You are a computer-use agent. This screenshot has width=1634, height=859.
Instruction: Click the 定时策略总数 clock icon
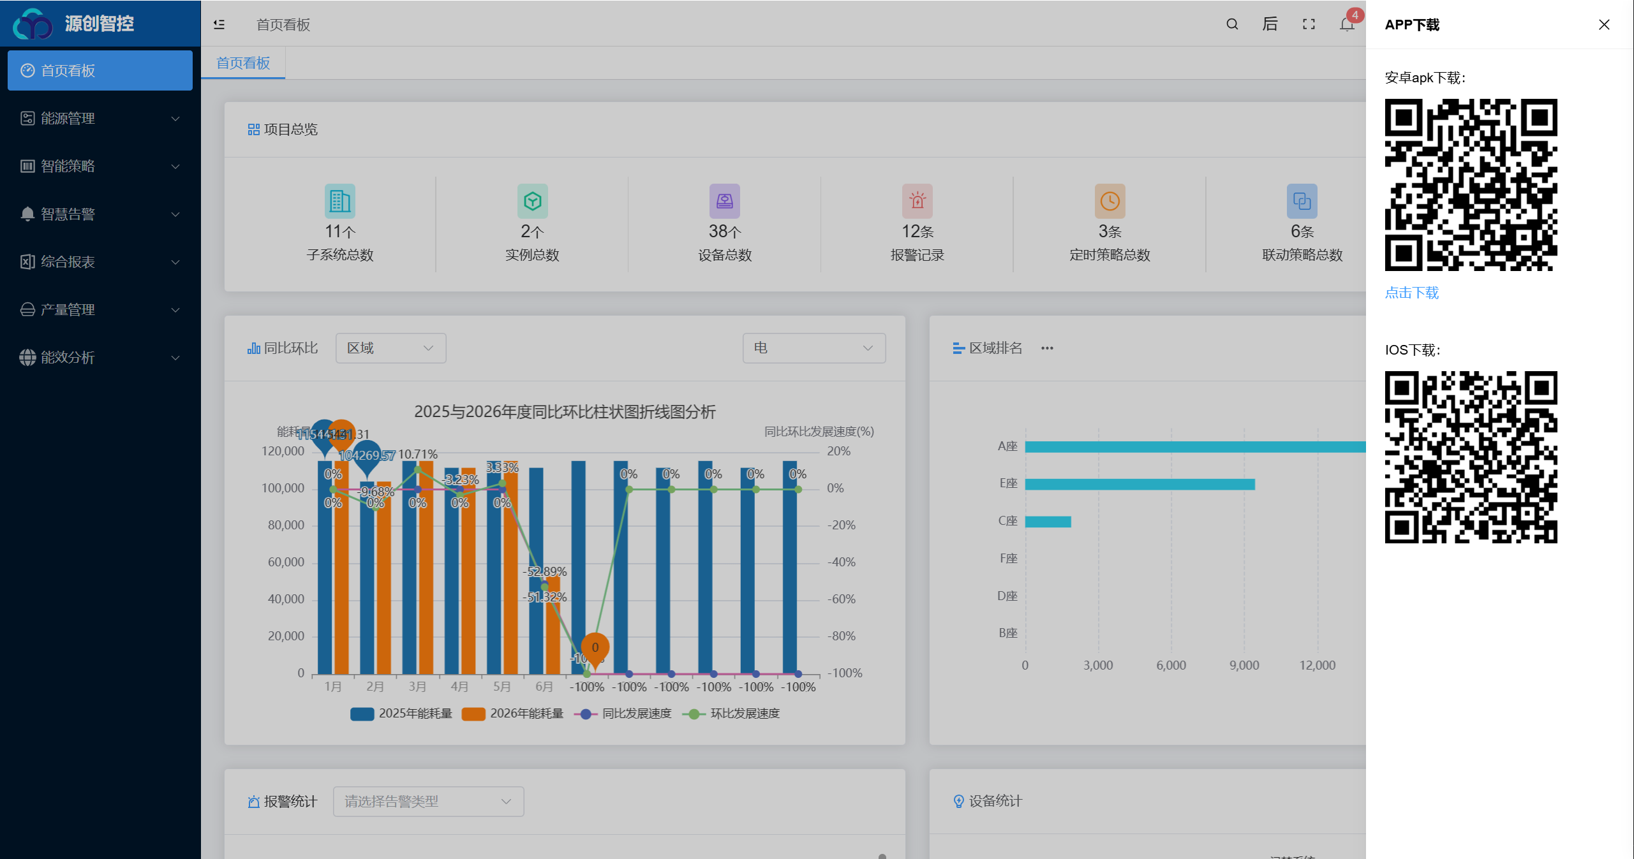pos(1110,202)
